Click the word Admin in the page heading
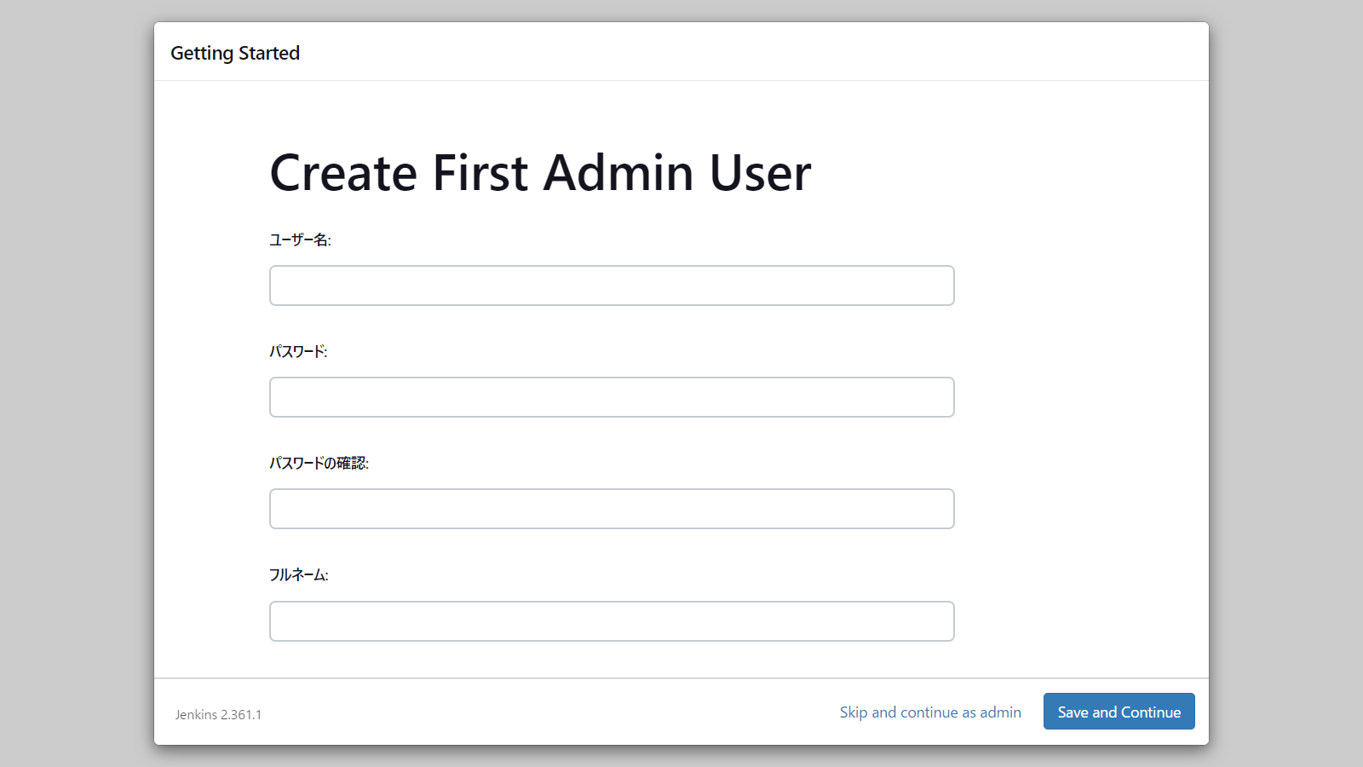The height and width of the screenshot is (767, 1363). [x=618, y=173]
